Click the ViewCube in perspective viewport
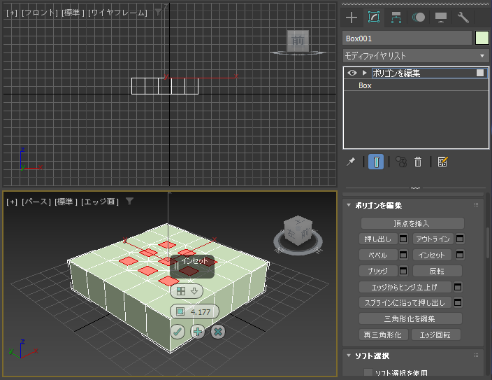The height and width of the screenshot is (380, 492). [x=298, y=231]
